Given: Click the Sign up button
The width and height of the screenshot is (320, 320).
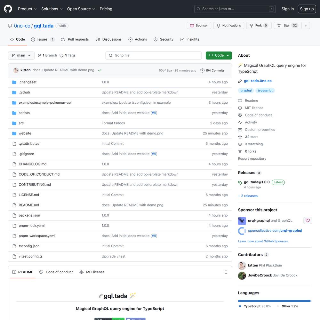Looking at the screenshot, I should pos(307,9).
